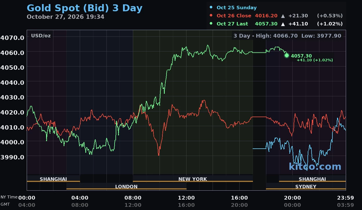The height and width of the screenshot is (210, 362).
Task: Click the red Oct 26 Close legend dot
Action: tap(211, 16)
